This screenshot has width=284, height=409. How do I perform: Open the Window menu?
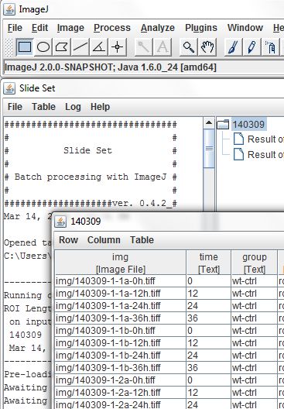[x=245, y=28]
